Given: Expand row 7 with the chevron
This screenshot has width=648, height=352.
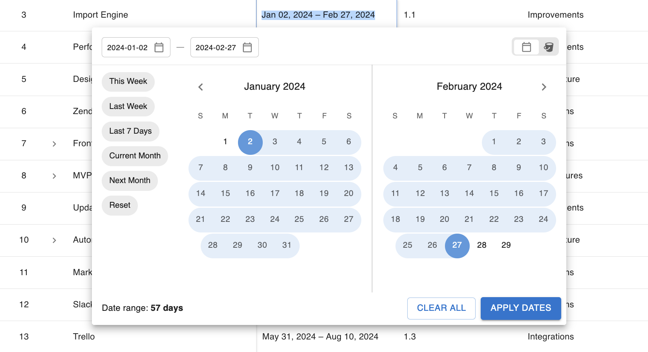Looking at the screenshot, I should coord(55,144).
